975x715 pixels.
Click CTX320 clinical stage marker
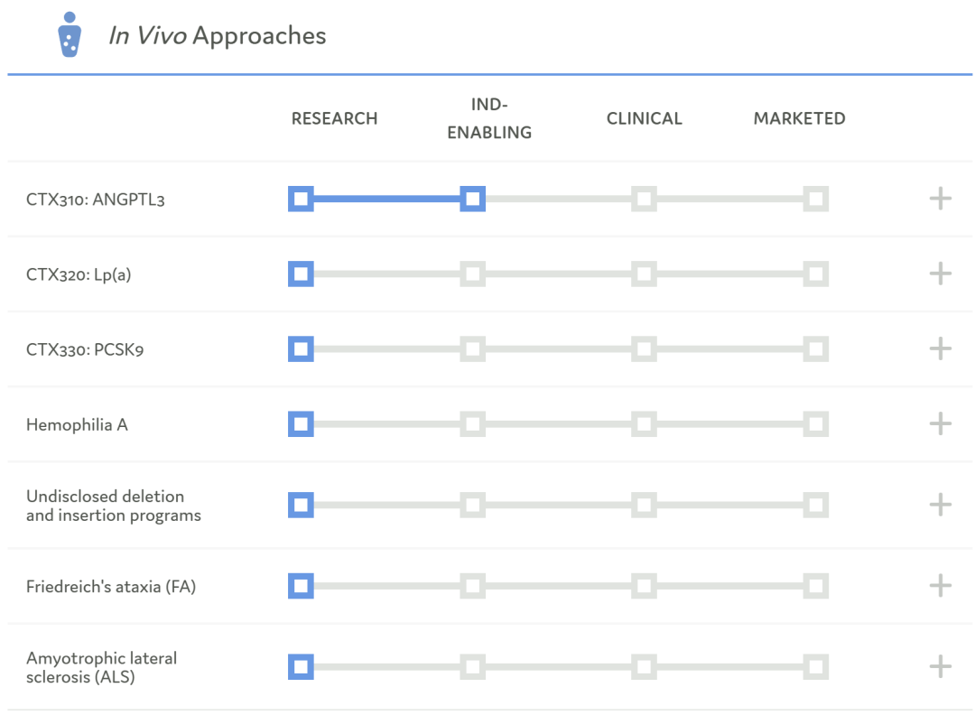point(644,274)
